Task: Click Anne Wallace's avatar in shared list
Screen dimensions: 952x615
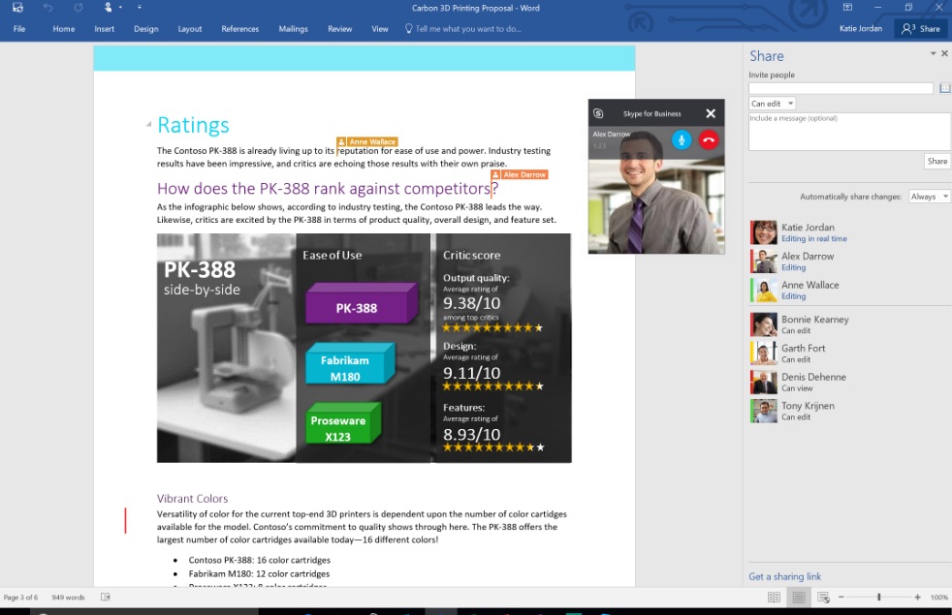Action: click(x=764, y=290)
